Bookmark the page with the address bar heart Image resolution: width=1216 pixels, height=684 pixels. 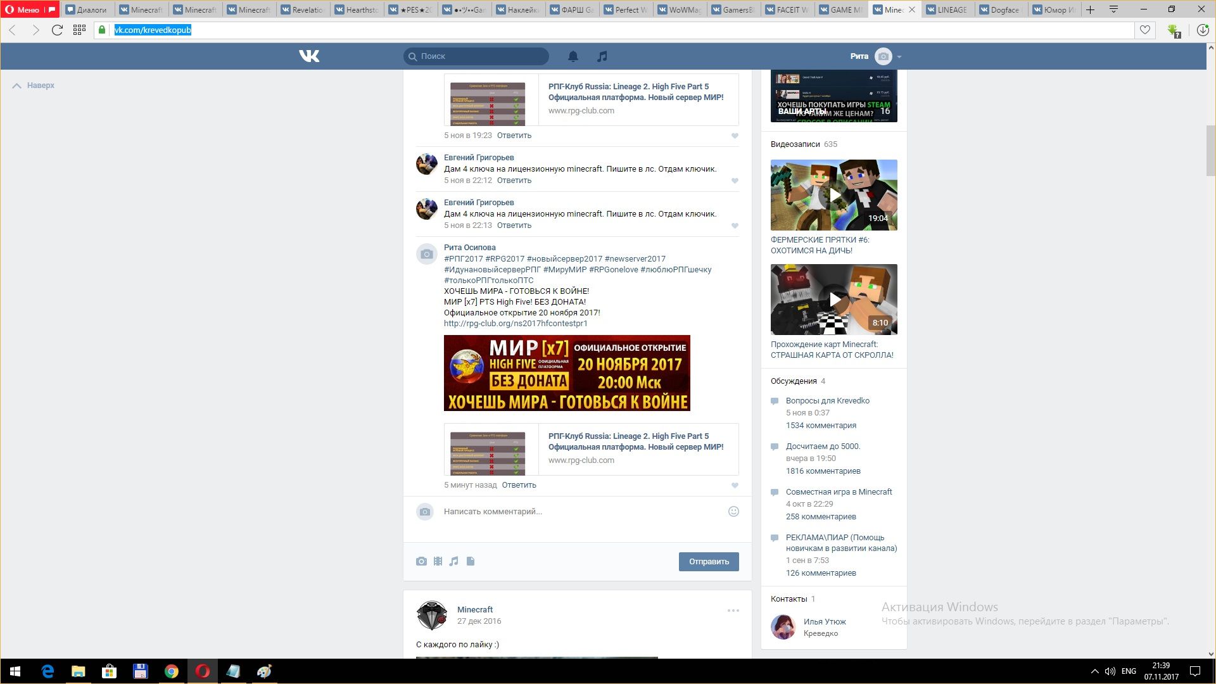coord(1145,30)
